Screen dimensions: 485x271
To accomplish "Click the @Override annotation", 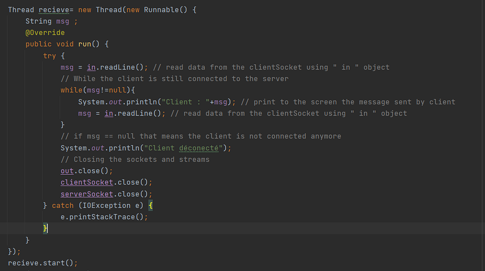I will (x=45, y=32).
